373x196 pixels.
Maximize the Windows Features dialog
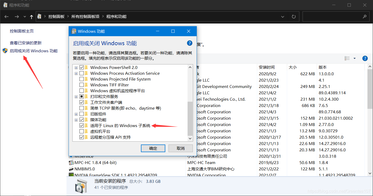(173, 31)
